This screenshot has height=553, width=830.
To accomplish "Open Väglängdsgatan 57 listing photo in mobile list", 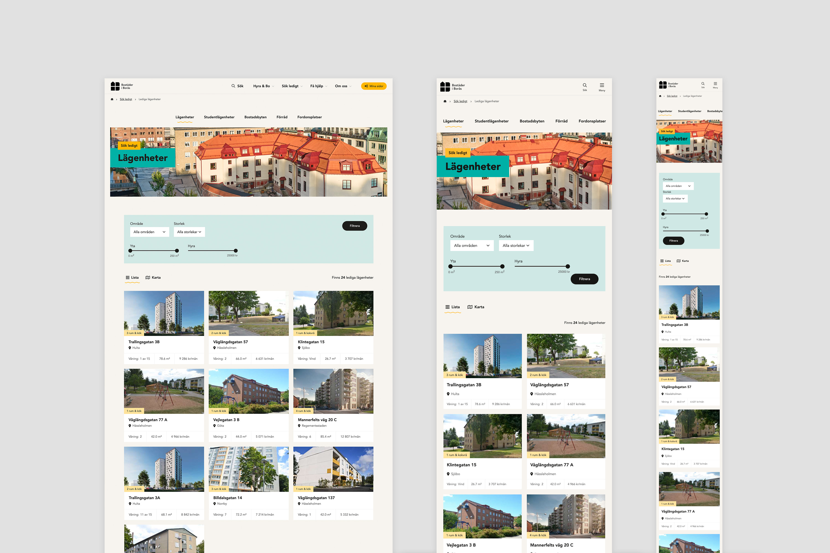I will click(x=689, y=364).
